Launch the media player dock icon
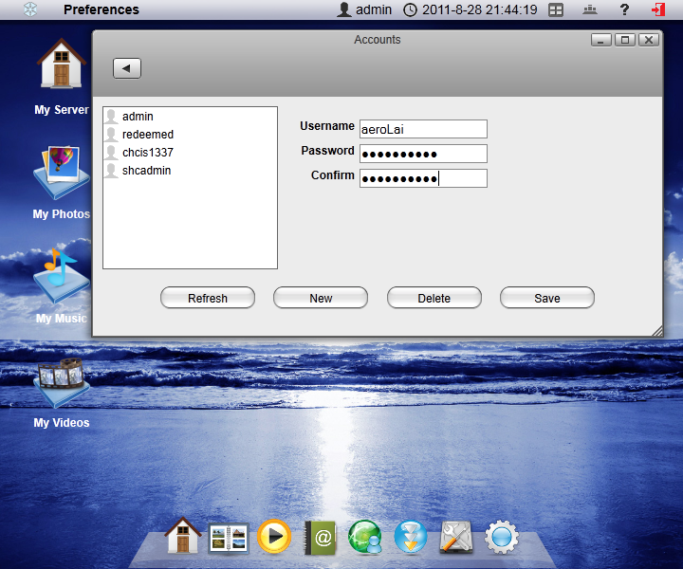This screenshot has height=569, width=683. pos(274,537)
